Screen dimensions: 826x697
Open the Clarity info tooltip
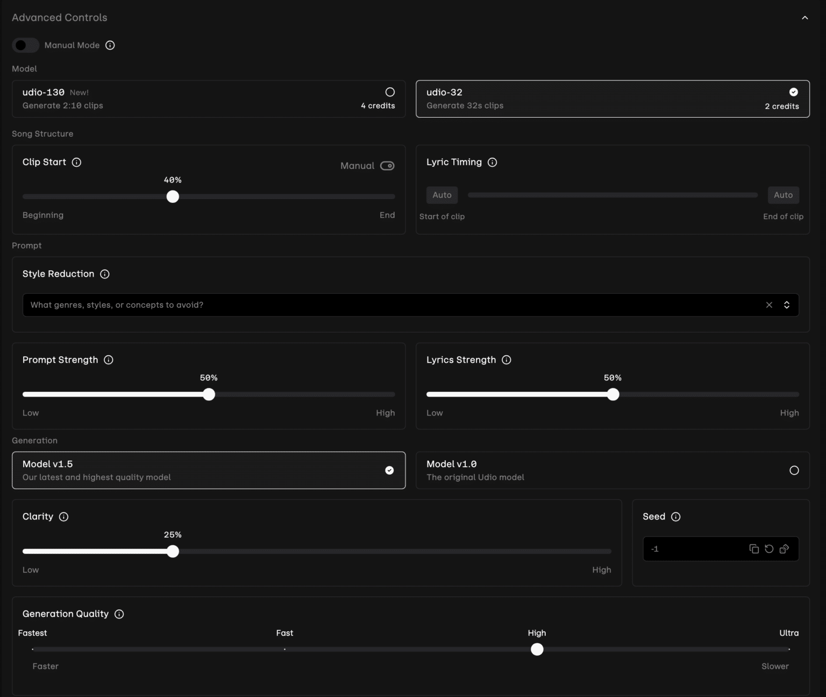(x=63, y=517)
